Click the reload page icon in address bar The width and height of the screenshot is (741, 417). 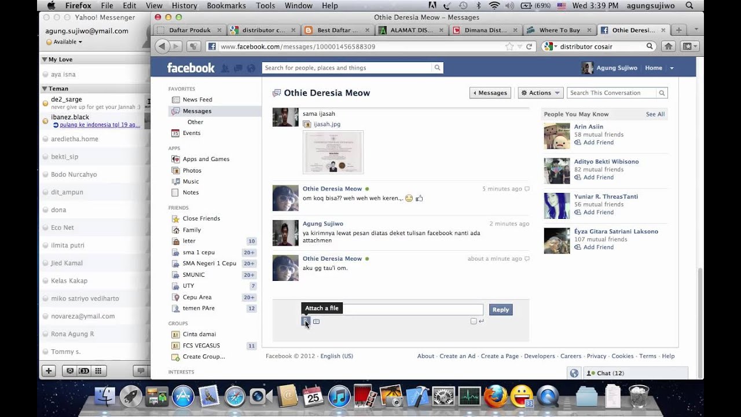(x=529, y=46)
